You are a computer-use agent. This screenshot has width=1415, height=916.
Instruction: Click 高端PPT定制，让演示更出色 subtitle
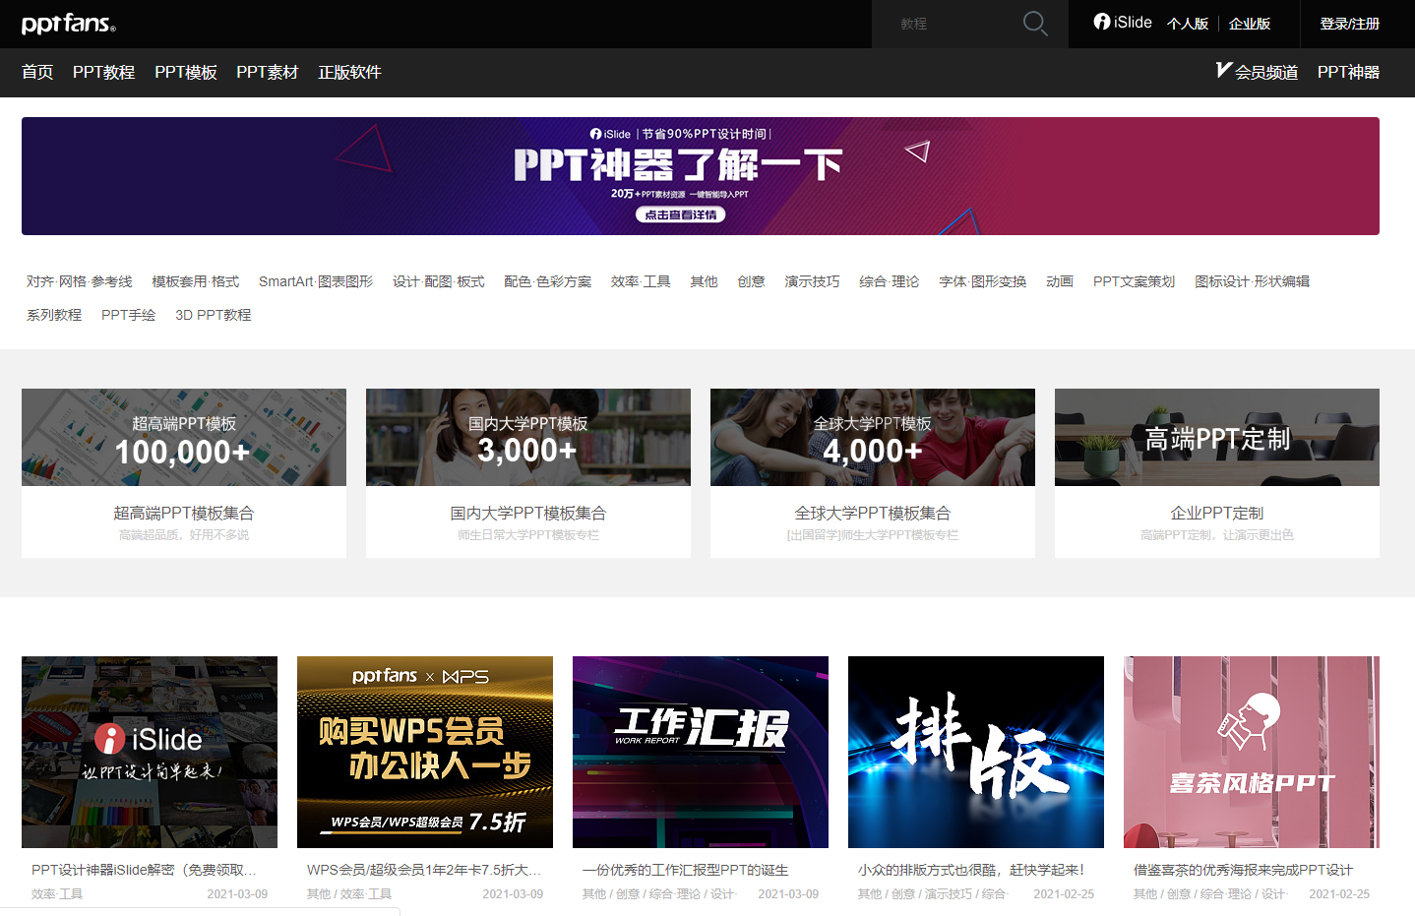click(x=1217, y=535)
